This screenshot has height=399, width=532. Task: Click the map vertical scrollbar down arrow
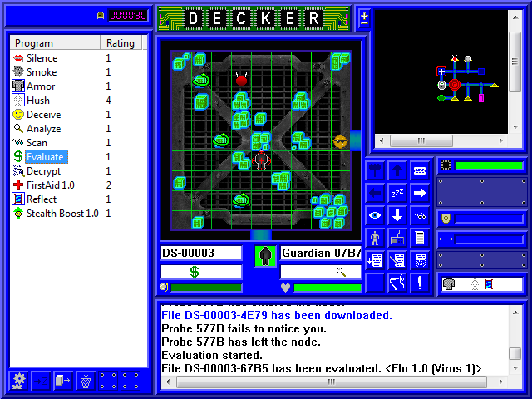coord(515,127)
